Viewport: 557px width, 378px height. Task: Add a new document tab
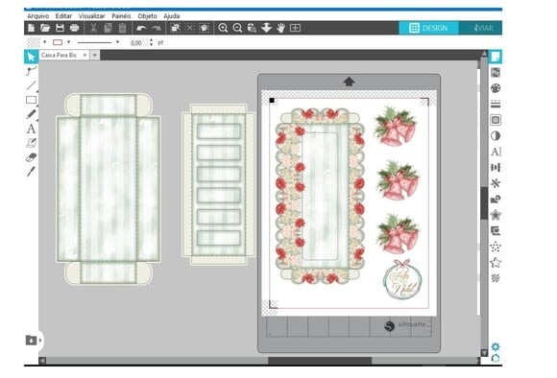(95, 55)
